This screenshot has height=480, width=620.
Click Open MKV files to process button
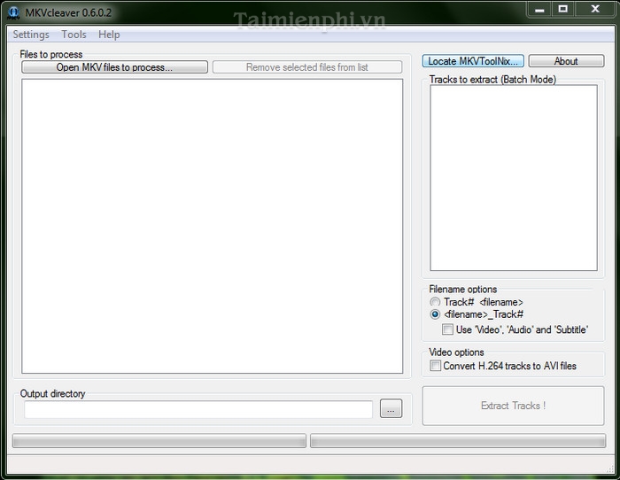click(114, 67)
